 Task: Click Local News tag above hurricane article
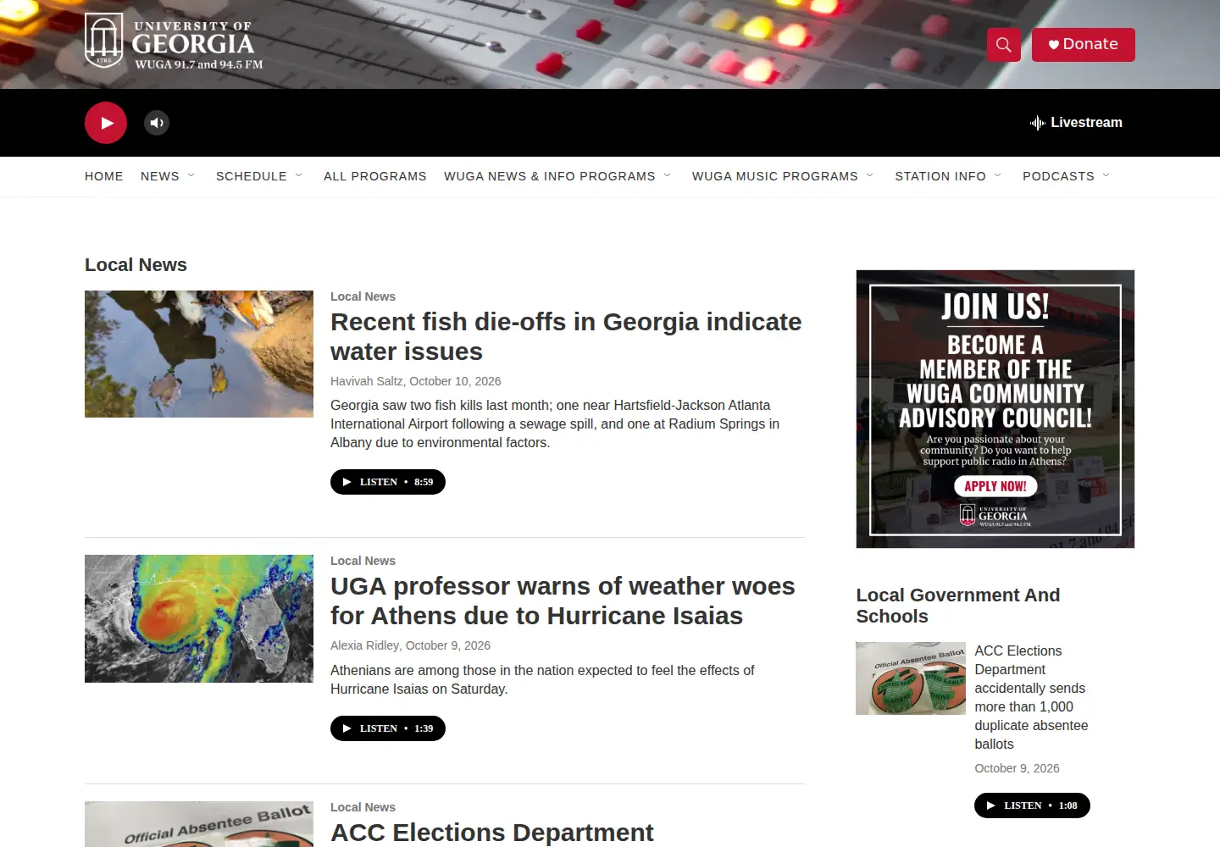pyautogui.click(x=363, y=561)
